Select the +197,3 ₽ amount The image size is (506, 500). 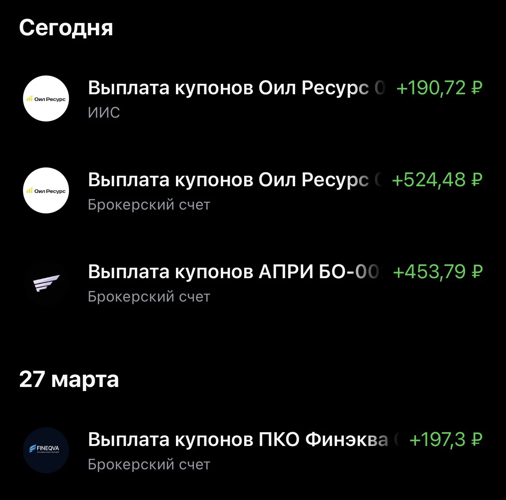tap(446, 439)
